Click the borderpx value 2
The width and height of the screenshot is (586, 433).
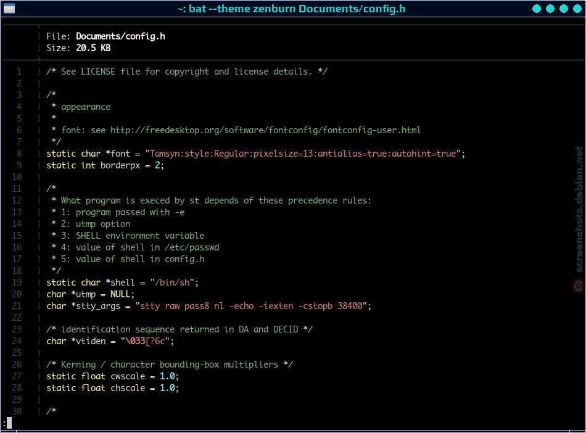158,165
